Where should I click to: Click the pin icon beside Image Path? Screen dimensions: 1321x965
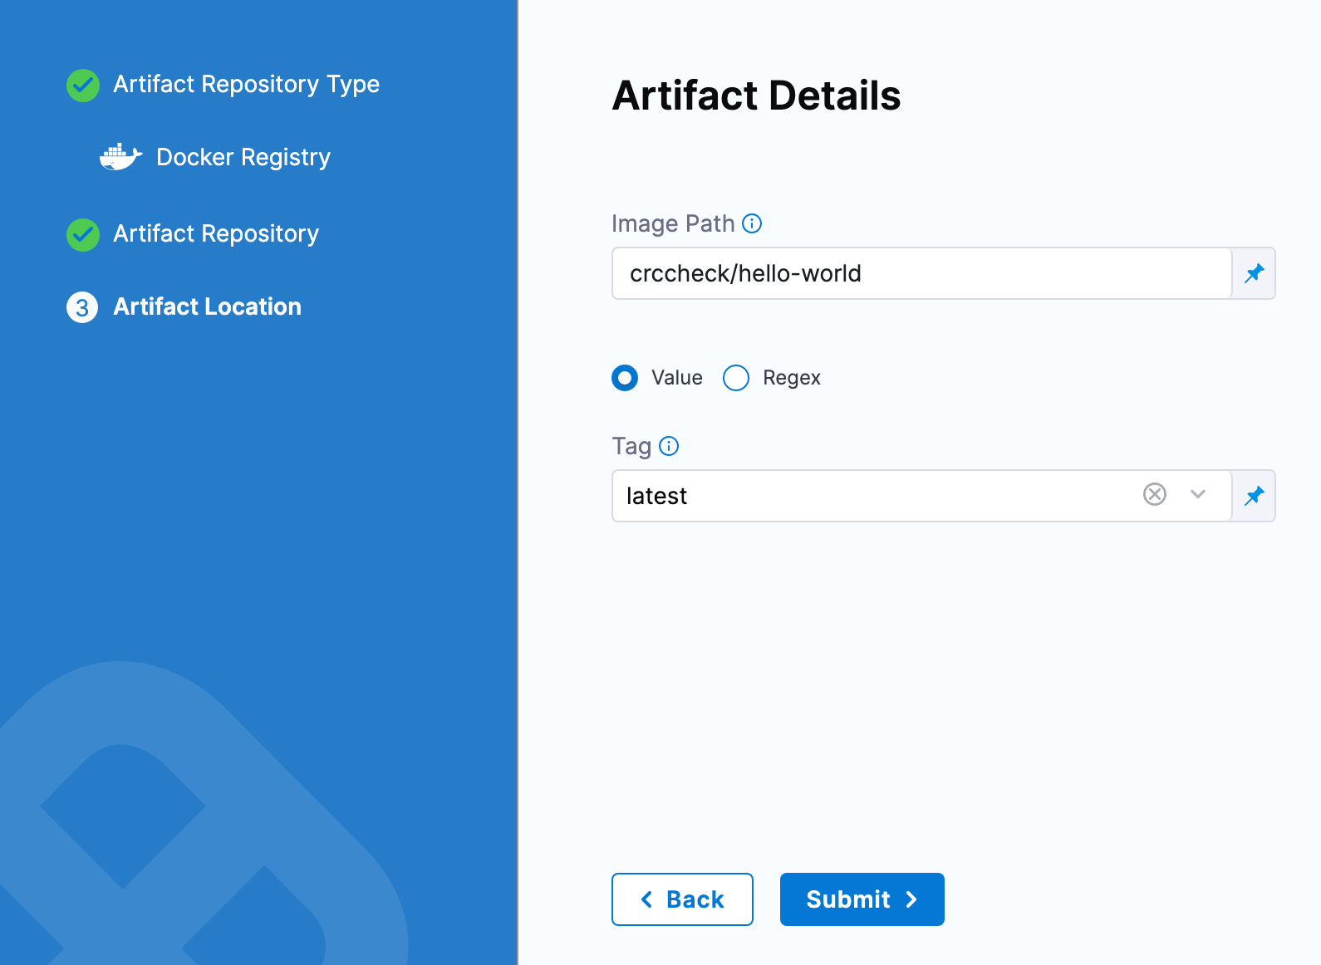tap(1254, 273)
